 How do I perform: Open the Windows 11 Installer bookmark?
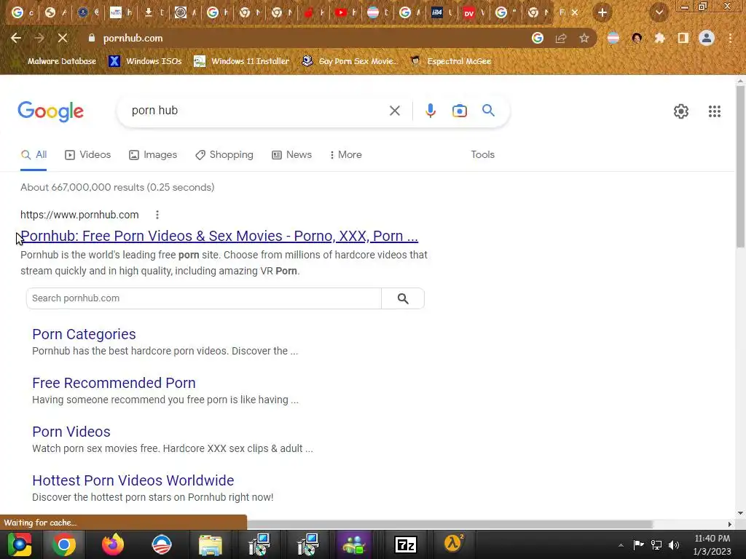pyautogui.click(x=242, y=61)
